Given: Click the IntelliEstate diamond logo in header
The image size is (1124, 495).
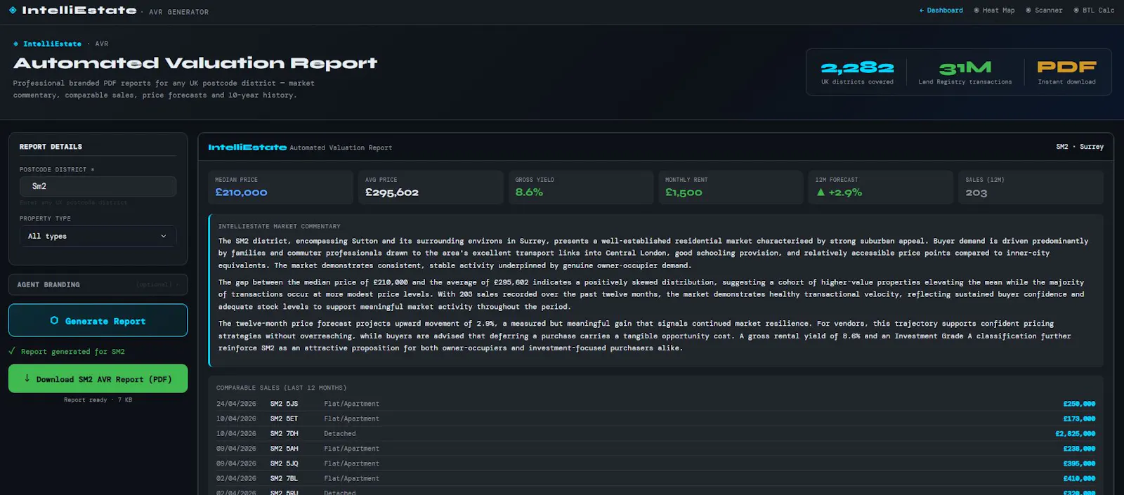Looking at the screenshot, I should coord(13,10).
